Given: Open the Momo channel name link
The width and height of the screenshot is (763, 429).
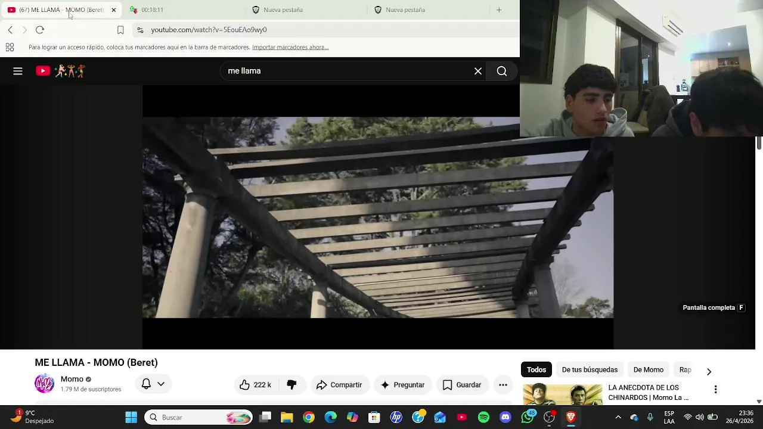Looking at the screenshot, I should tap(72, 379).
